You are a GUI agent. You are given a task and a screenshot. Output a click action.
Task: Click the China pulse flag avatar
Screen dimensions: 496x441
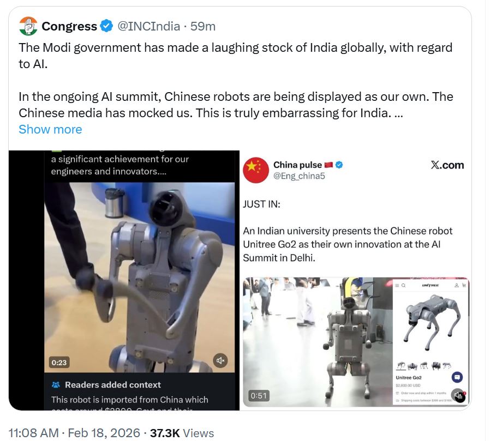pyautogui.click(x=255, y=170)
